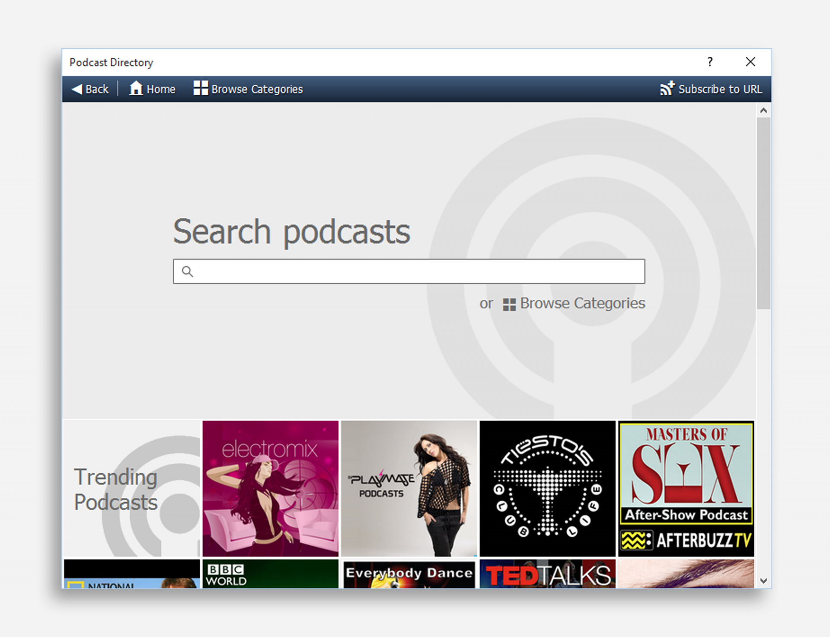Open Tiesto's Club Life podcast thumbnail

pos(547,489)
